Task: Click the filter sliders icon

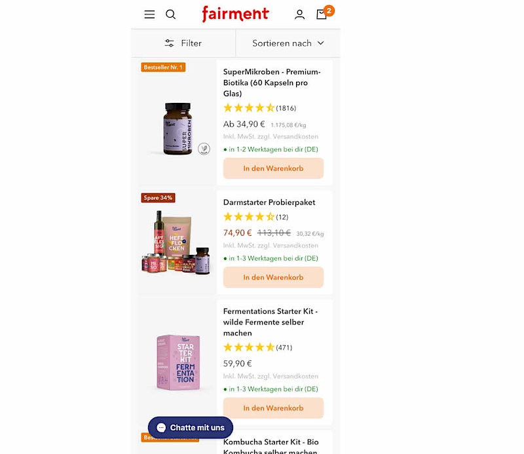Action: tap(170, 43)
